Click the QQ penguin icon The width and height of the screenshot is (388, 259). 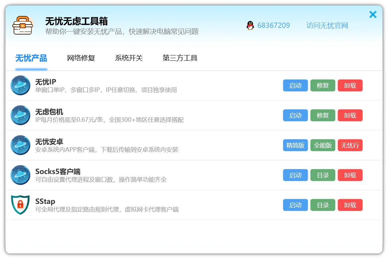tap(250, 26)
